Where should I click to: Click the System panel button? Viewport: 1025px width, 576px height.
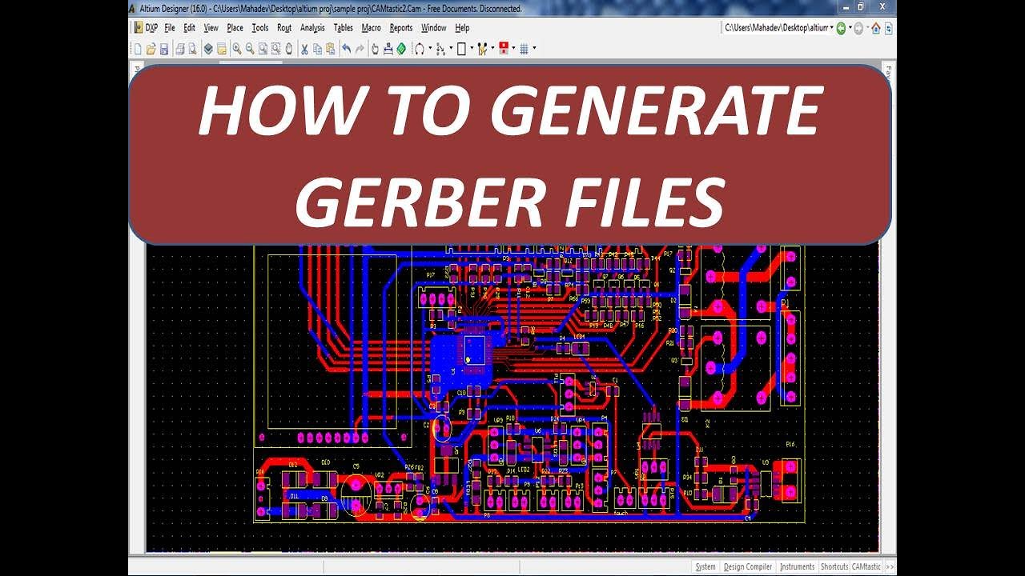[x=705, y=567]
